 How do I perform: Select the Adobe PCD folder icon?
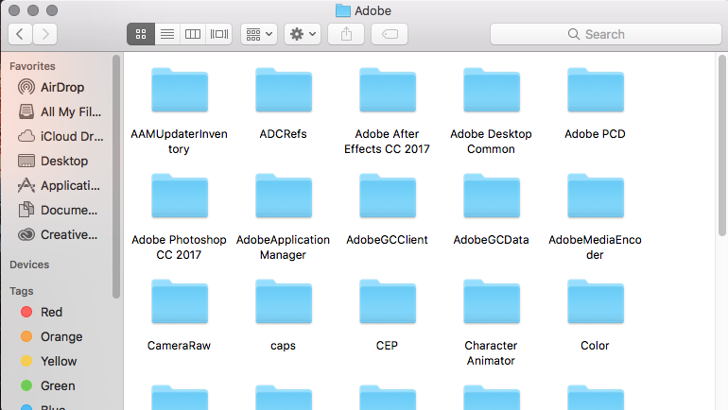pyautogui.click(x=596, y=90)
